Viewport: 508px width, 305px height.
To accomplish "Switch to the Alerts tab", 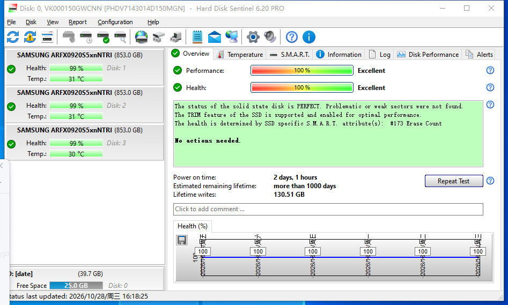I will tap(480, 54).
